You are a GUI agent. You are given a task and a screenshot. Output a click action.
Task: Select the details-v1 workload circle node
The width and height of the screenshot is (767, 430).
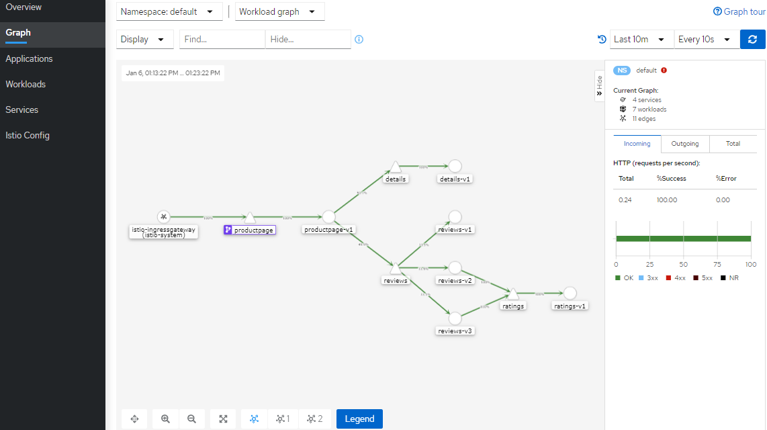click(455, 166)
